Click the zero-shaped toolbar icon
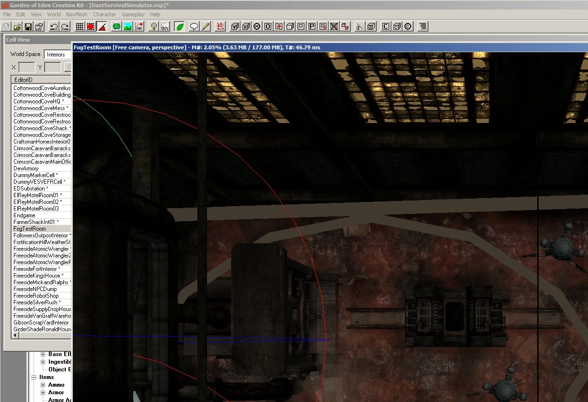 coord(268,26)
